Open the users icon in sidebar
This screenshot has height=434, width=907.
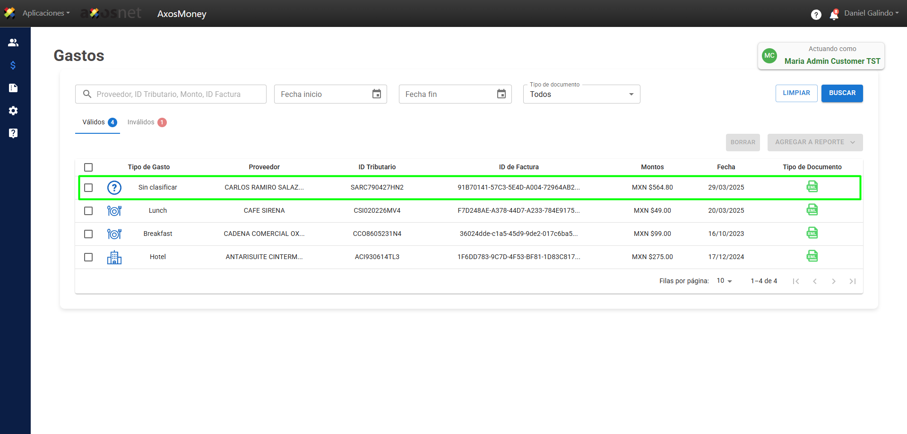pyautogui.click(x=13, y=43)
